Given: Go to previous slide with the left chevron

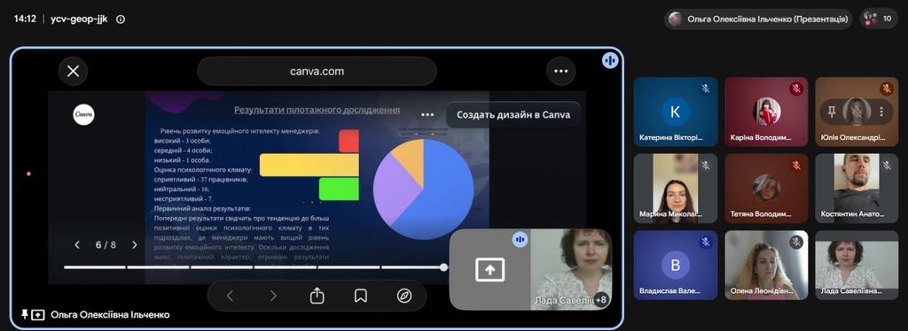Looking at the screenshot, I should (x=77, y=245).
